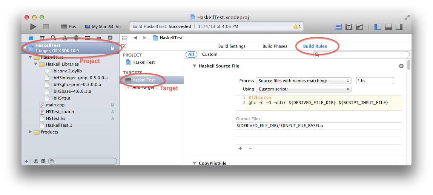This screenshot has width=433, height=195.
Task: Select libiconv.2.dylib in navigator
Action: pyautogui.click(x=66, y=71)
